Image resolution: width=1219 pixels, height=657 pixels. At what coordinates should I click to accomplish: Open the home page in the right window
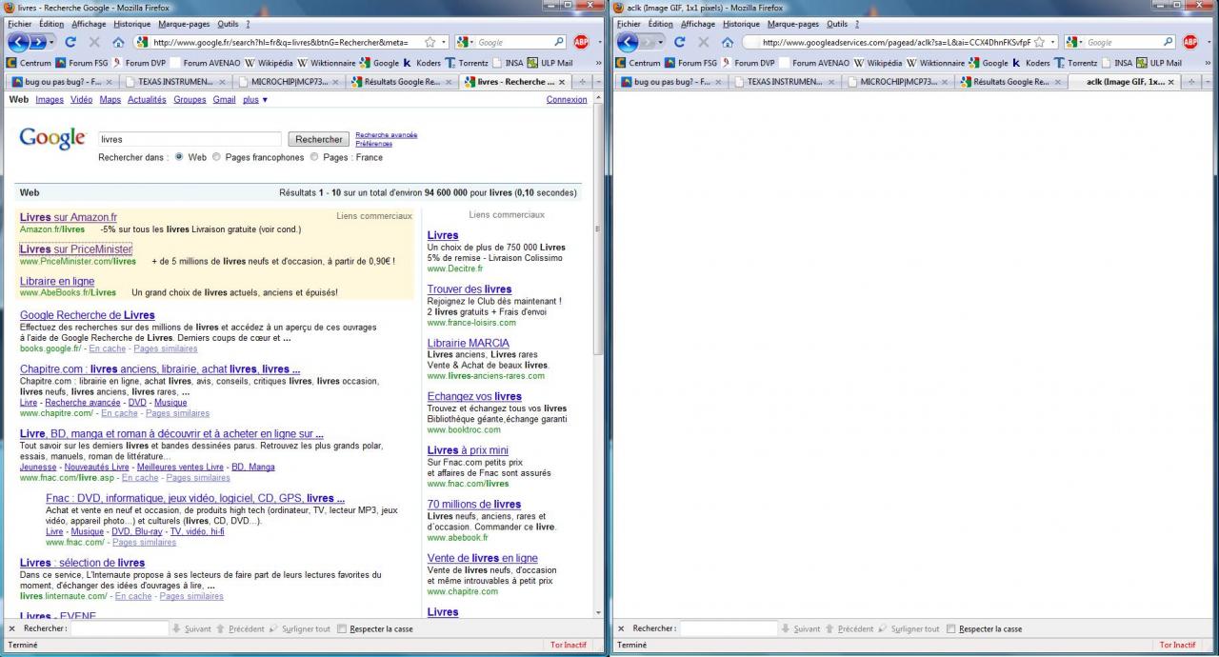coord(728,42)
